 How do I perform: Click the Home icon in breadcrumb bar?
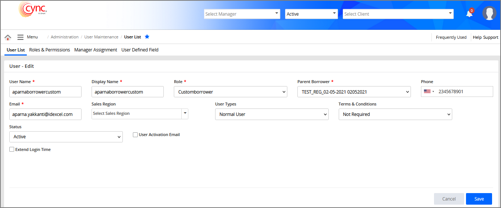8,37
